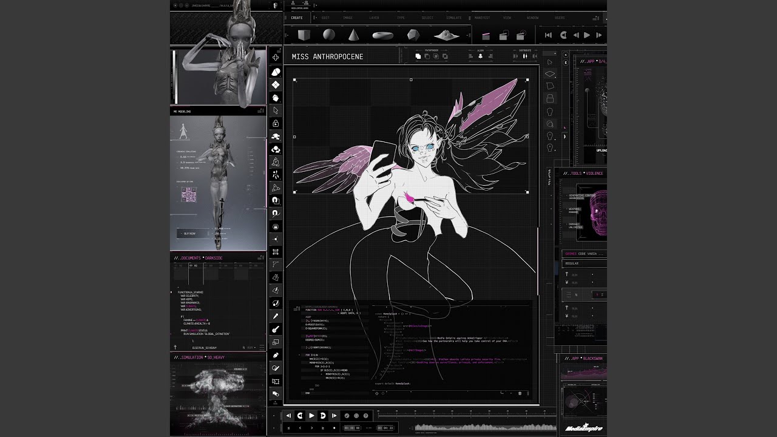Select the paintbrush tool in left toolbar
The width and height of the screenshot is (777, 437).
[276, 330]
